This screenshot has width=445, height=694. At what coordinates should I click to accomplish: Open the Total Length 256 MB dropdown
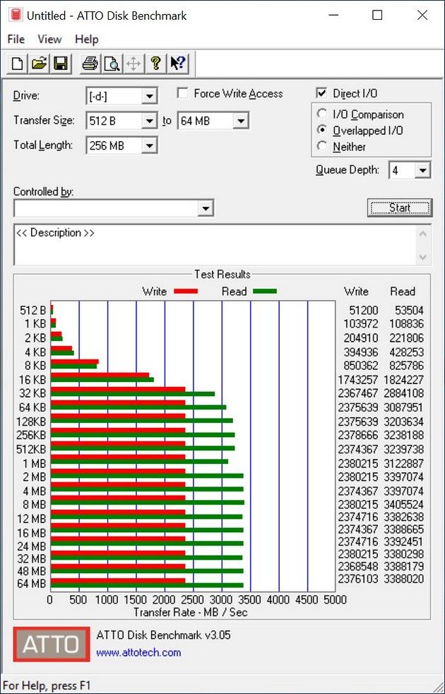click(x=150, y=145)
